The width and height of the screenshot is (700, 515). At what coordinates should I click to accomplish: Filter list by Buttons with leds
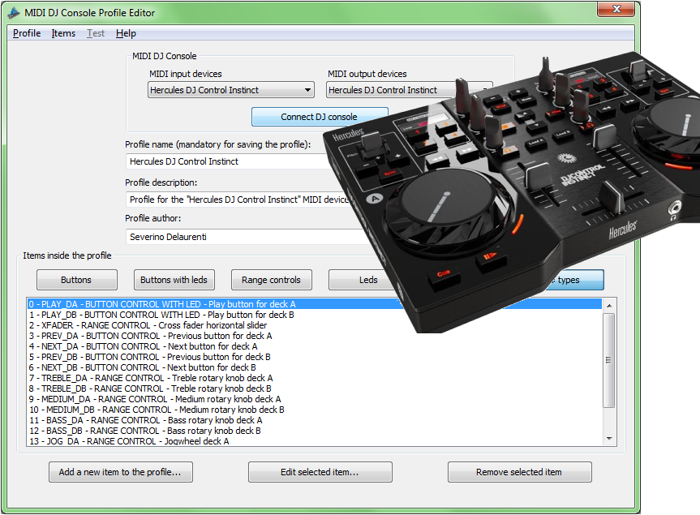pyautogui.click(x=174, y=280)
